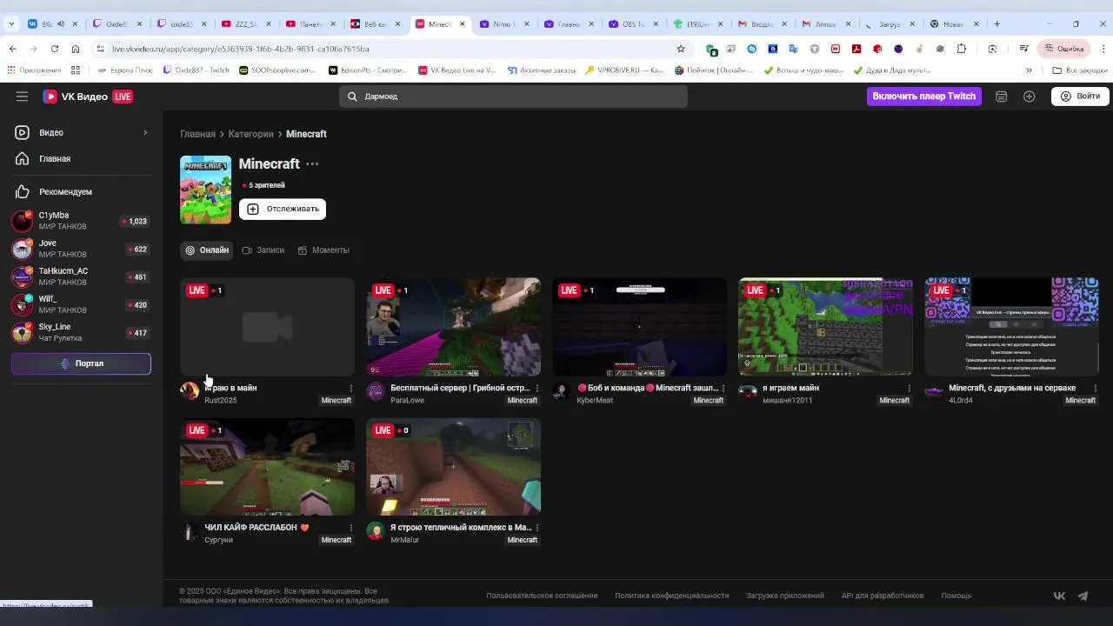Open Wilf_ channel in sidebar
Viewport: 1113px width, 626px height.
pyautogui.click(x=81, y=304)
